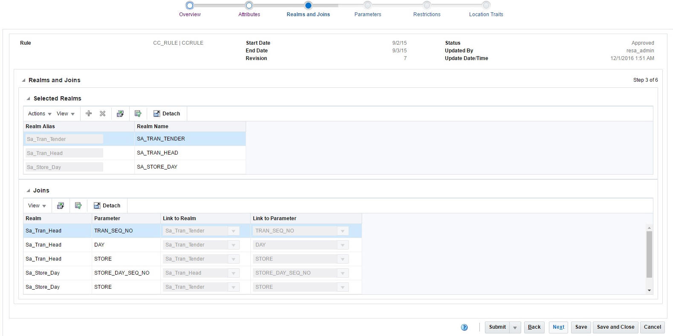Open Link to Parameter dropdown showing DAY

coord(342,245)
